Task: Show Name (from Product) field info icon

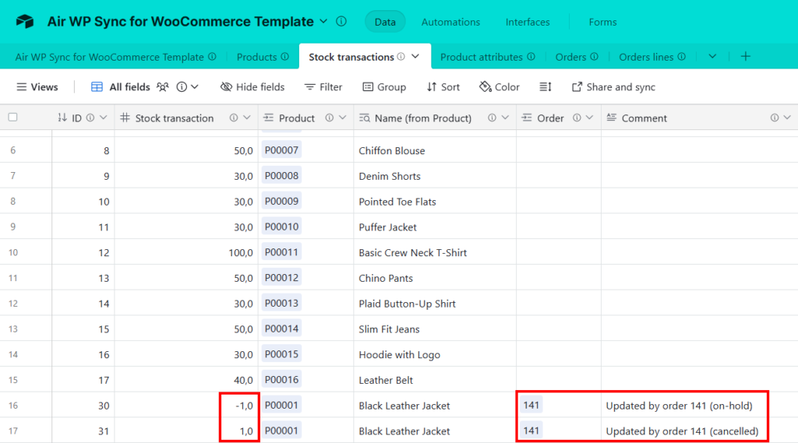Action: [492, 118]
